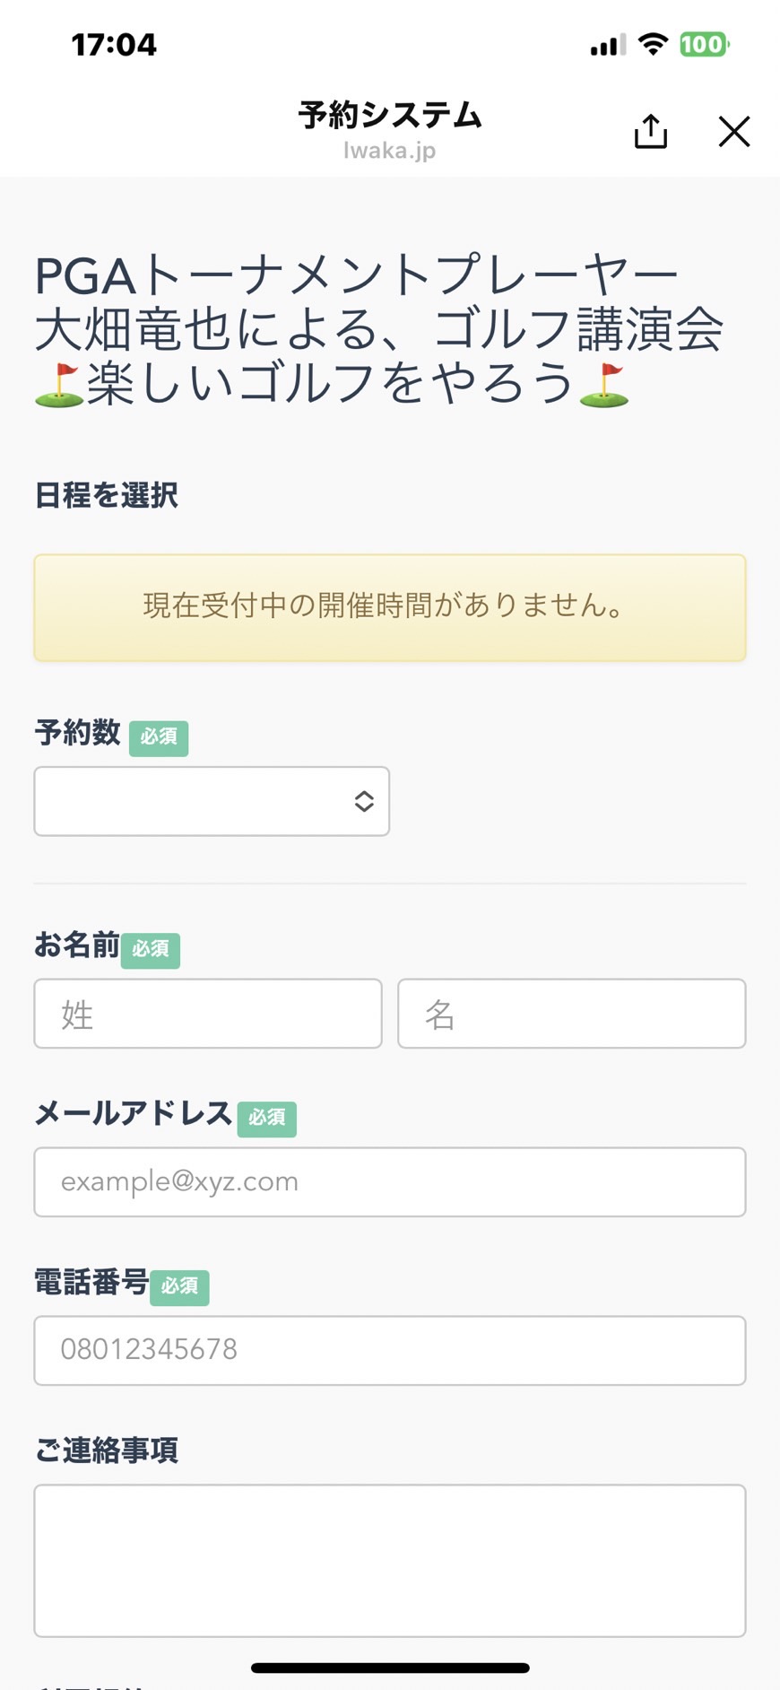Viewport: 780px width, 1690px height.
Task: Tap the 現在受付中の開催時間がありません notice
Action: pos(390,608)
